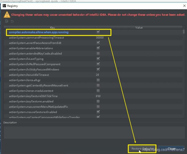
Task: Toggle actionSystem.fixNullFocusedComponent checkbox
Action: [98, 64]
